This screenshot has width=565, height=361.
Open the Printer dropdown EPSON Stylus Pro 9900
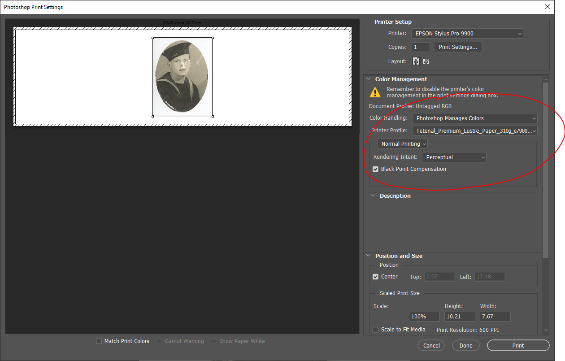click(x=467, y=33)
